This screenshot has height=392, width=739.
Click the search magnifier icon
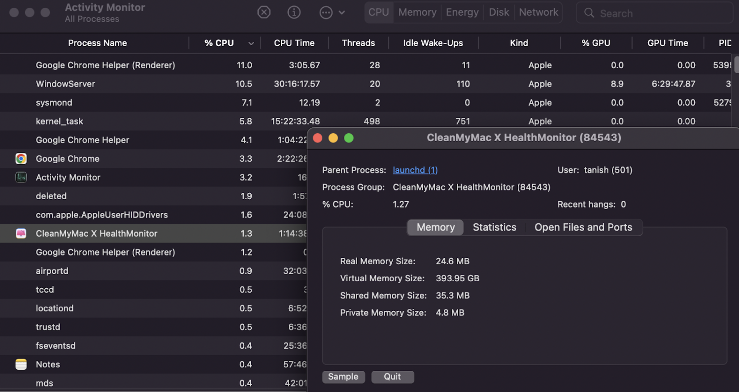[589, 13]
